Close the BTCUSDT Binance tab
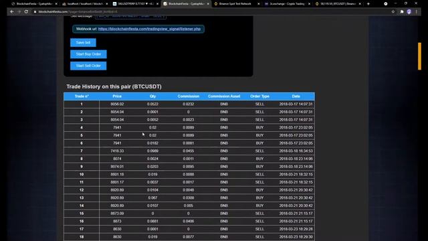This screenshot has width=428, height=241. pos(360,4)
